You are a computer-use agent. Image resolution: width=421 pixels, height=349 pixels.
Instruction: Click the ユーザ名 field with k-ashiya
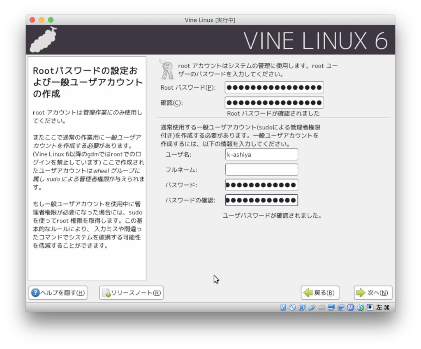coord(261,155)
